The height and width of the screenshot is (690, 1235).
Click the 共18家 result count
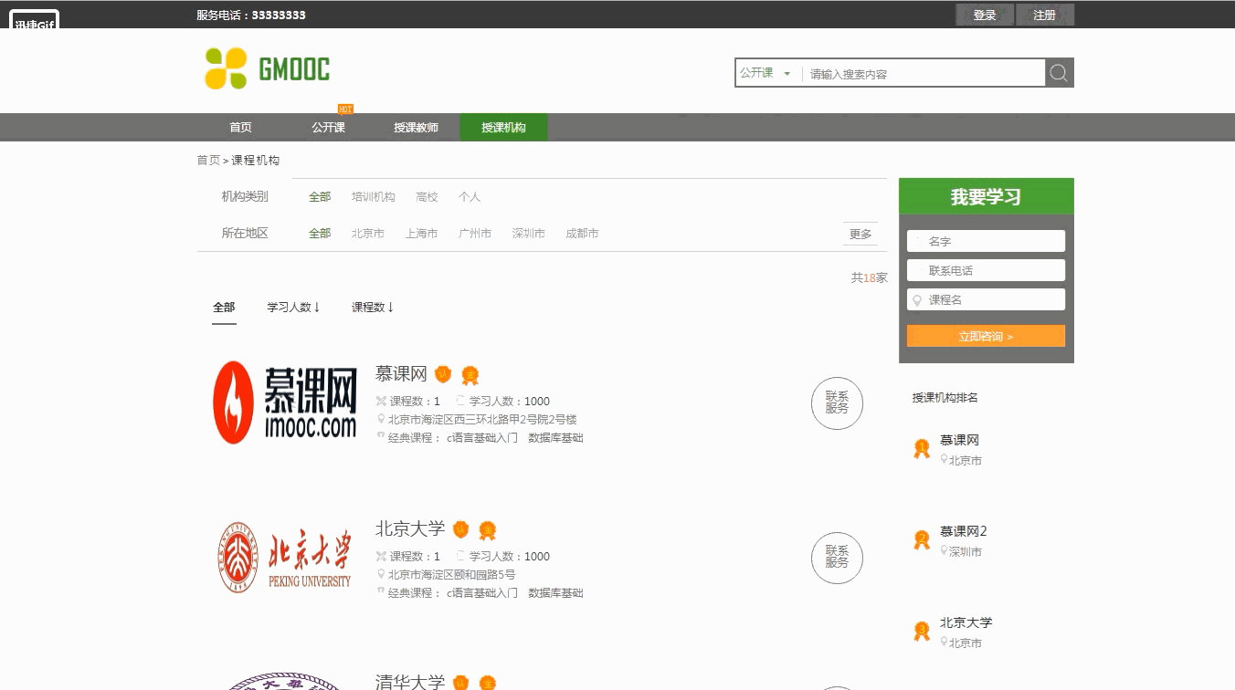tap(870, 277)
